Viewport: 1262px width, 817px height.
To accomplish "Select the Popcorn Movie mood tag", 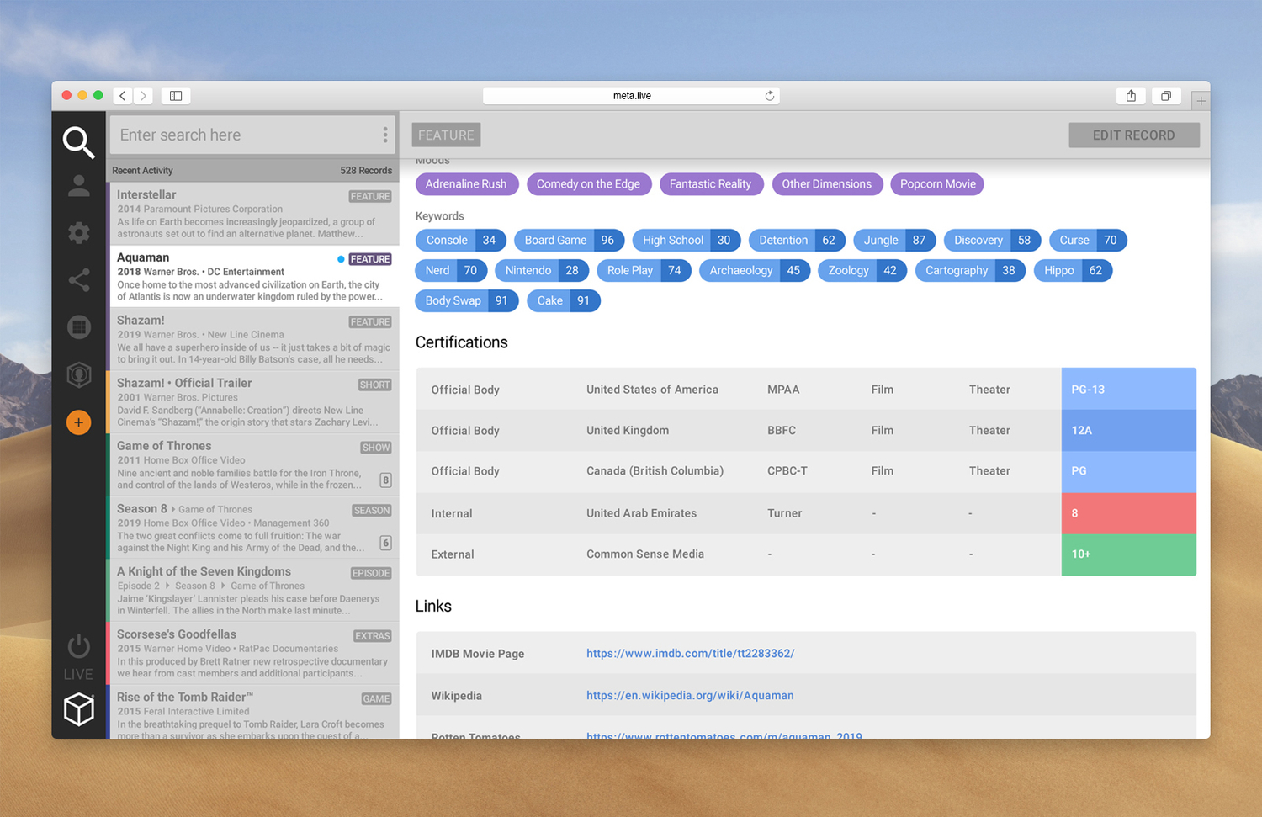I will (x=937, y=184).
